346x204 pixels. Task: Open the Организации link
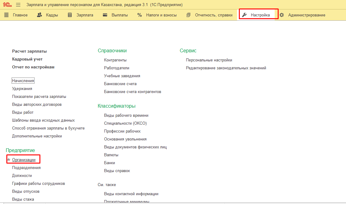pos(24,160)
